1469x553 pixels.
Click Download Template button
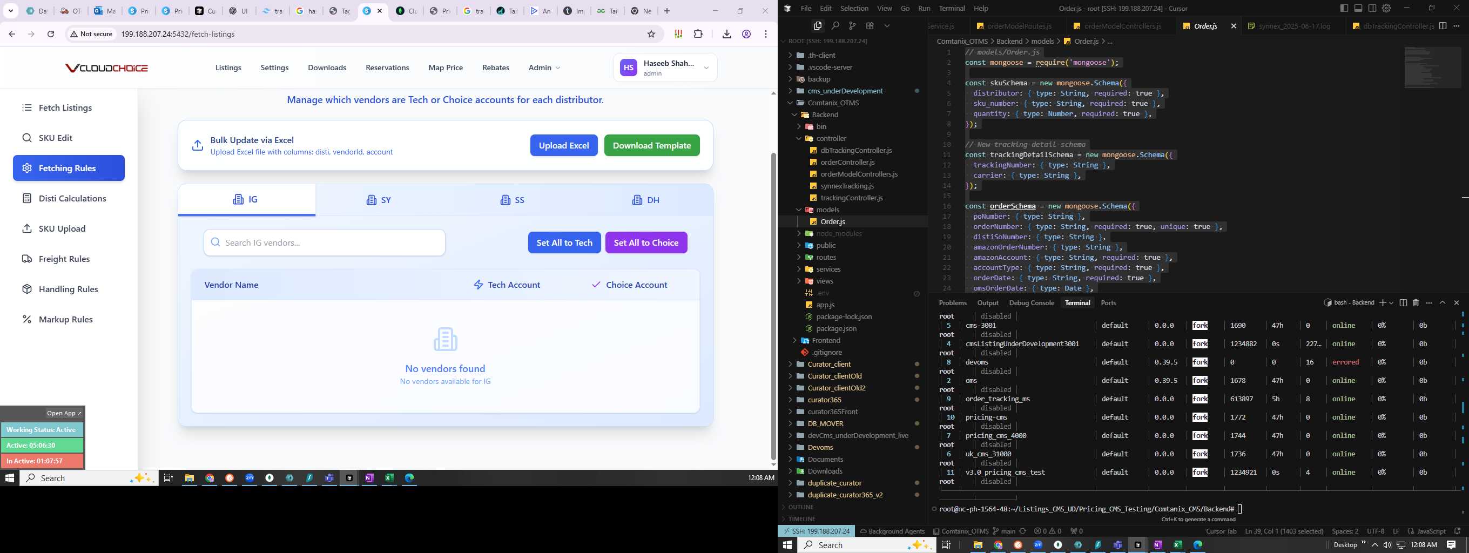[652, 145]
